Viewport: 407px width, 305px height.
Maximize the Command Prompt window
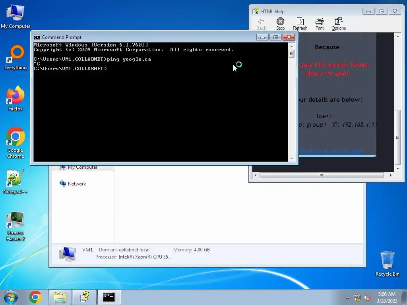[x=275, y=37]
